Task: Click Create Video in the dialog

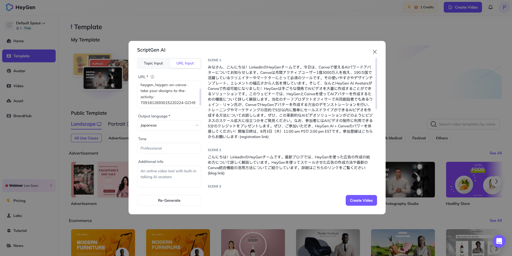Action: [x=361, y=200]
